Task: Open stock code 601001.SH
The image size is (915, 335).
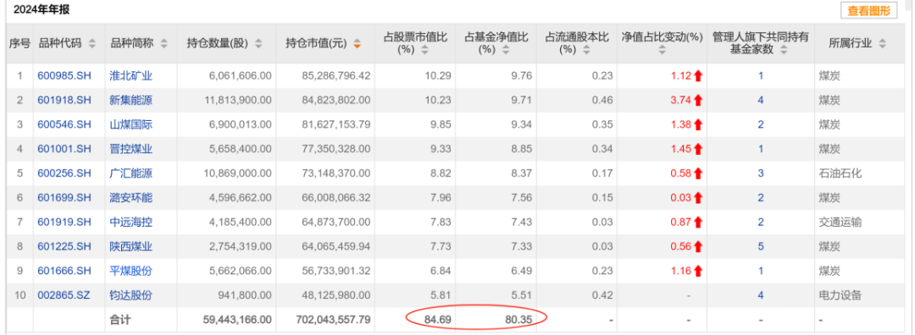Action: (64, 149)
